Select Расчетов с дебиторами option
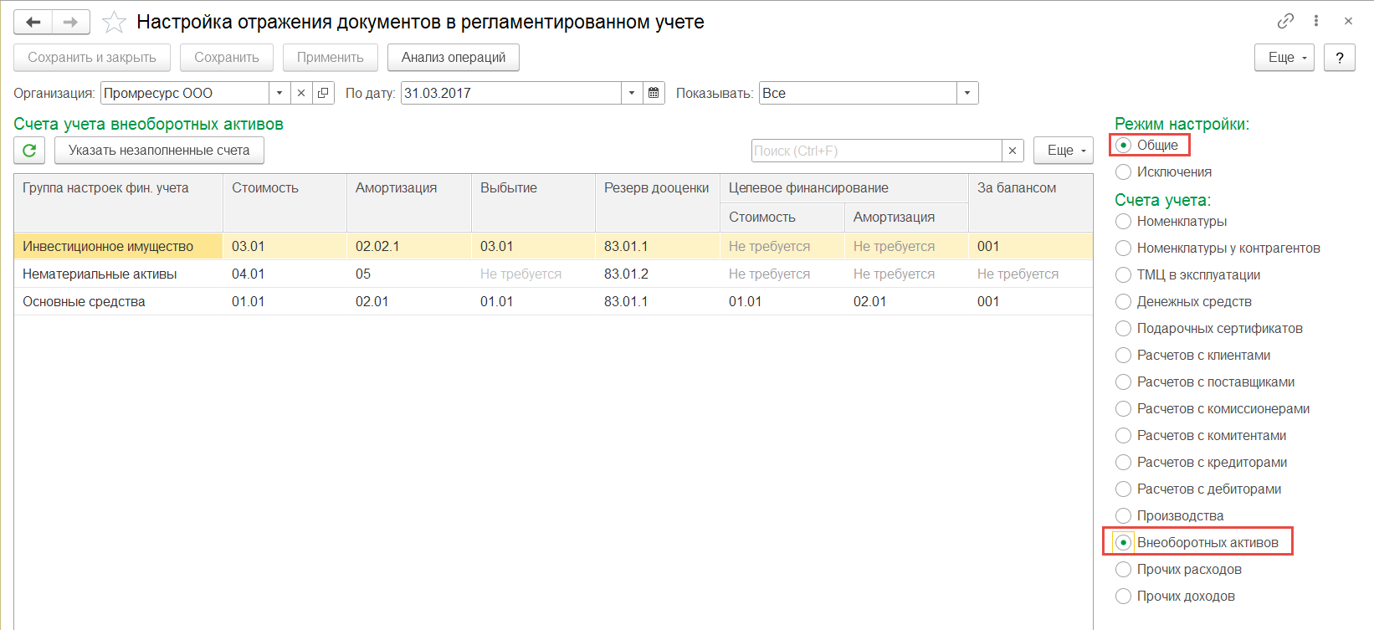Screen dimensions: 1374x630 click(1124, 489)
